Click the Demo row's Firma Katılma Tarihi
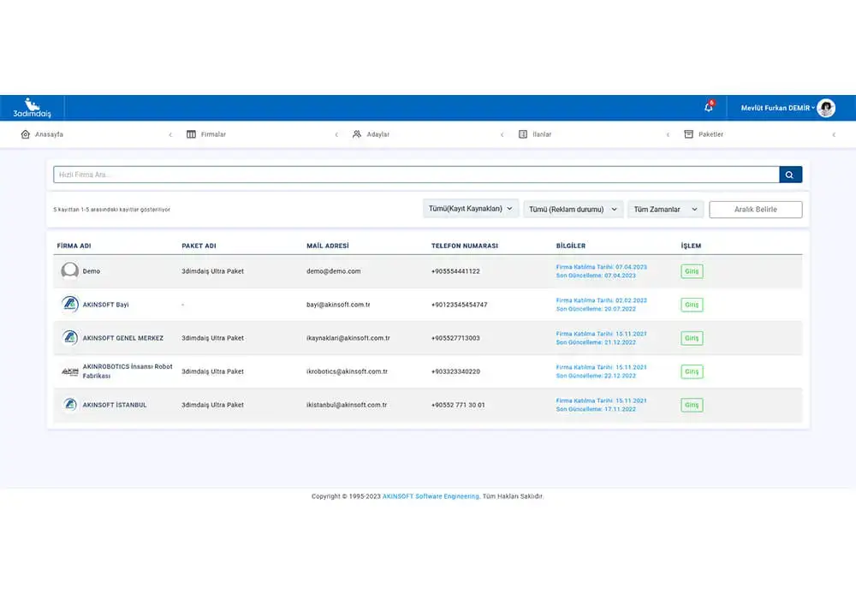Screen dimensions: 856x599 coord(602,267)
